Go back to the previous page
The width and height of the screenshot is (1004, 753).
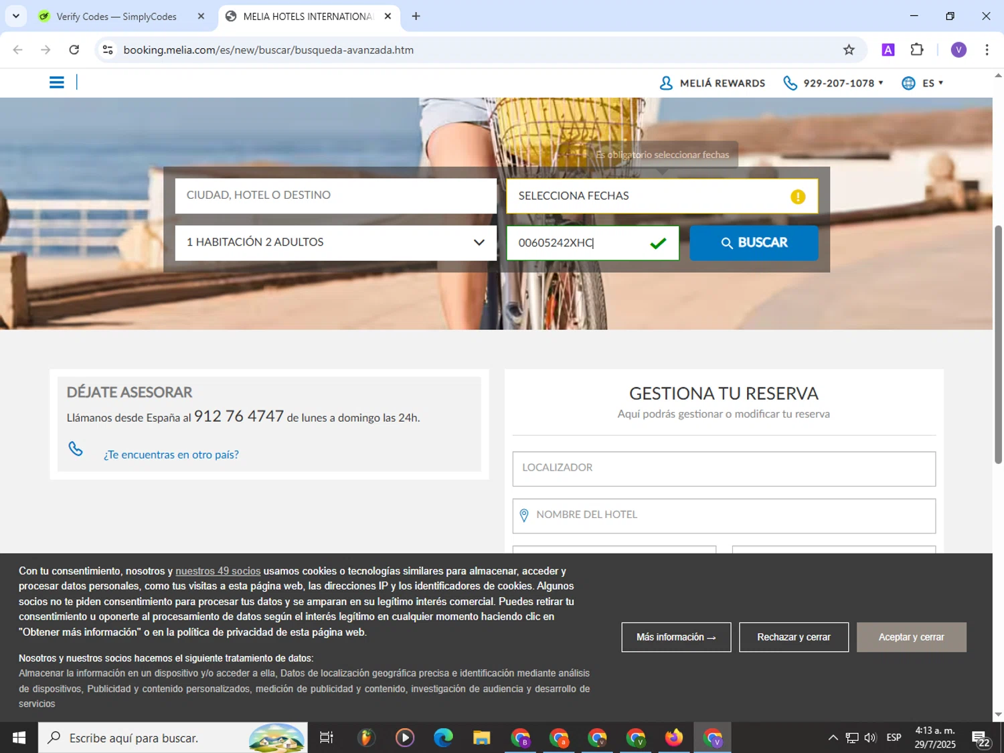click(18, 50)
